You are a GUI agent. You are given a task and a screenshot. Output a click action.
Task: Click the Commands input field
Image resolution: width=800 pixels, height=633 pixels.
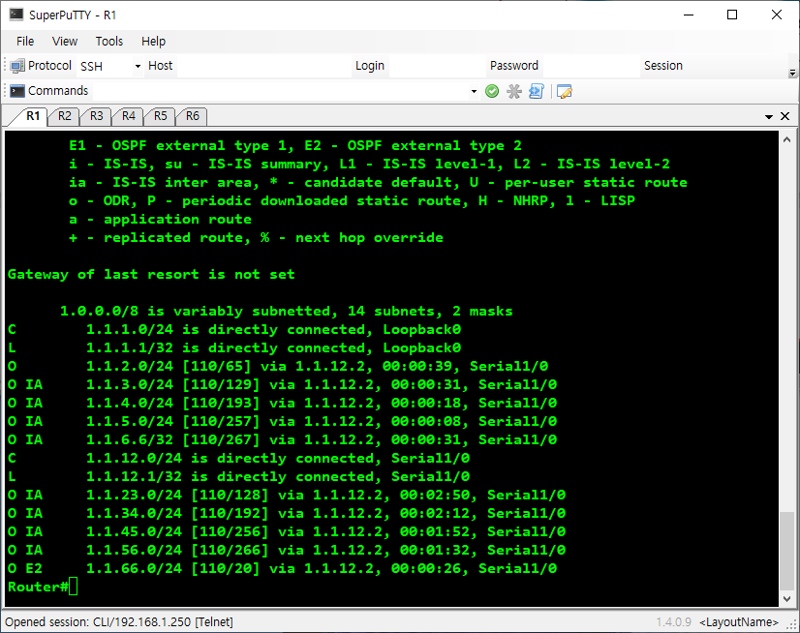(x=282, y=91)
